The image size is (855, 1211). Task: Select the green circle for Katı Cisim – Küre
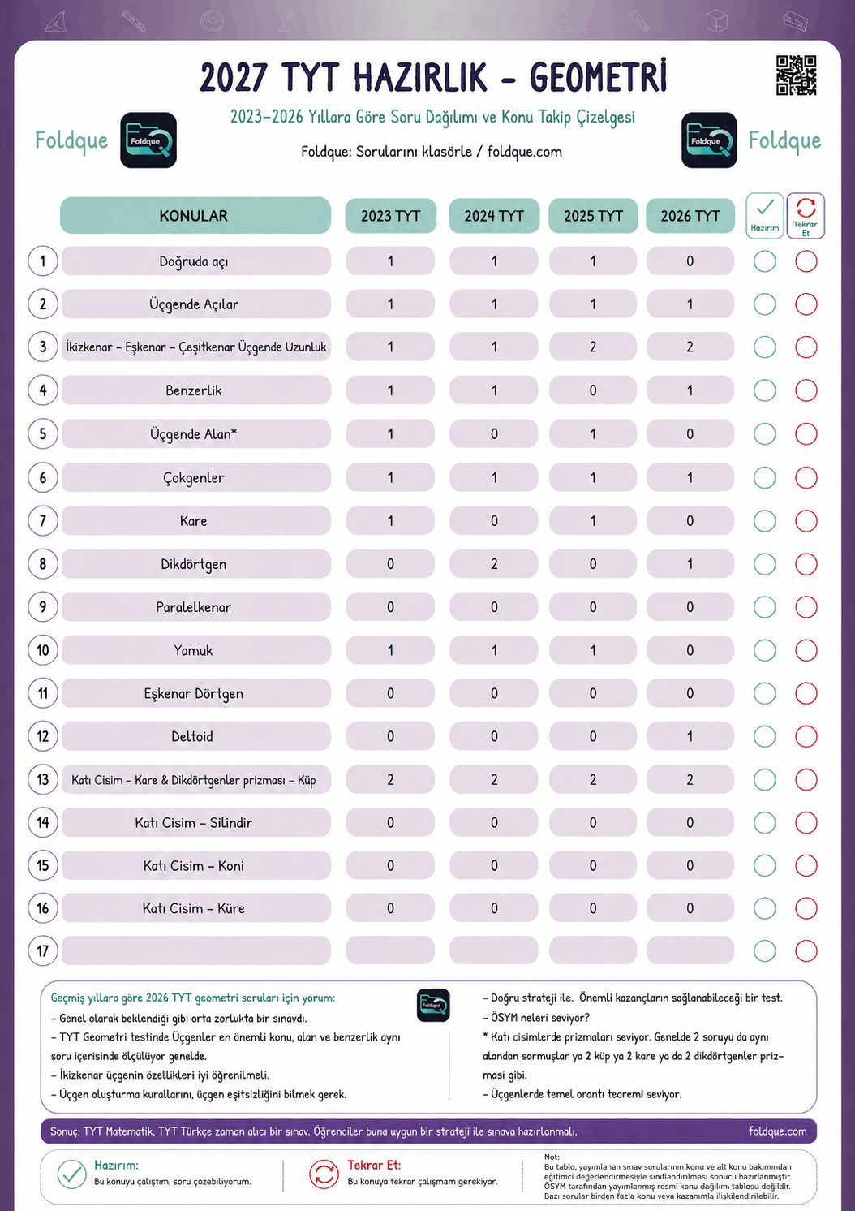point(765,908)
